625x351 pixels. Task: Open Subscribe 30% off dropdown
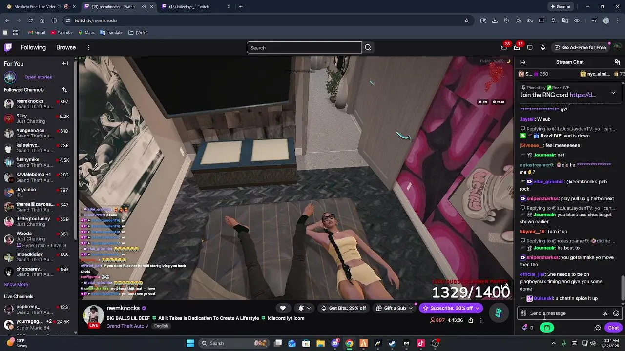451,308
